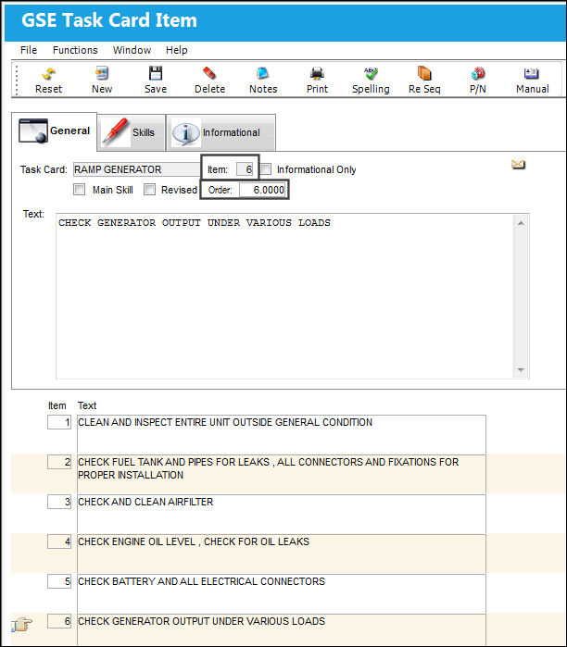This screenshot has width=567, height=647.
Task: Switch to the Skills tab
Action: point(132,132)
